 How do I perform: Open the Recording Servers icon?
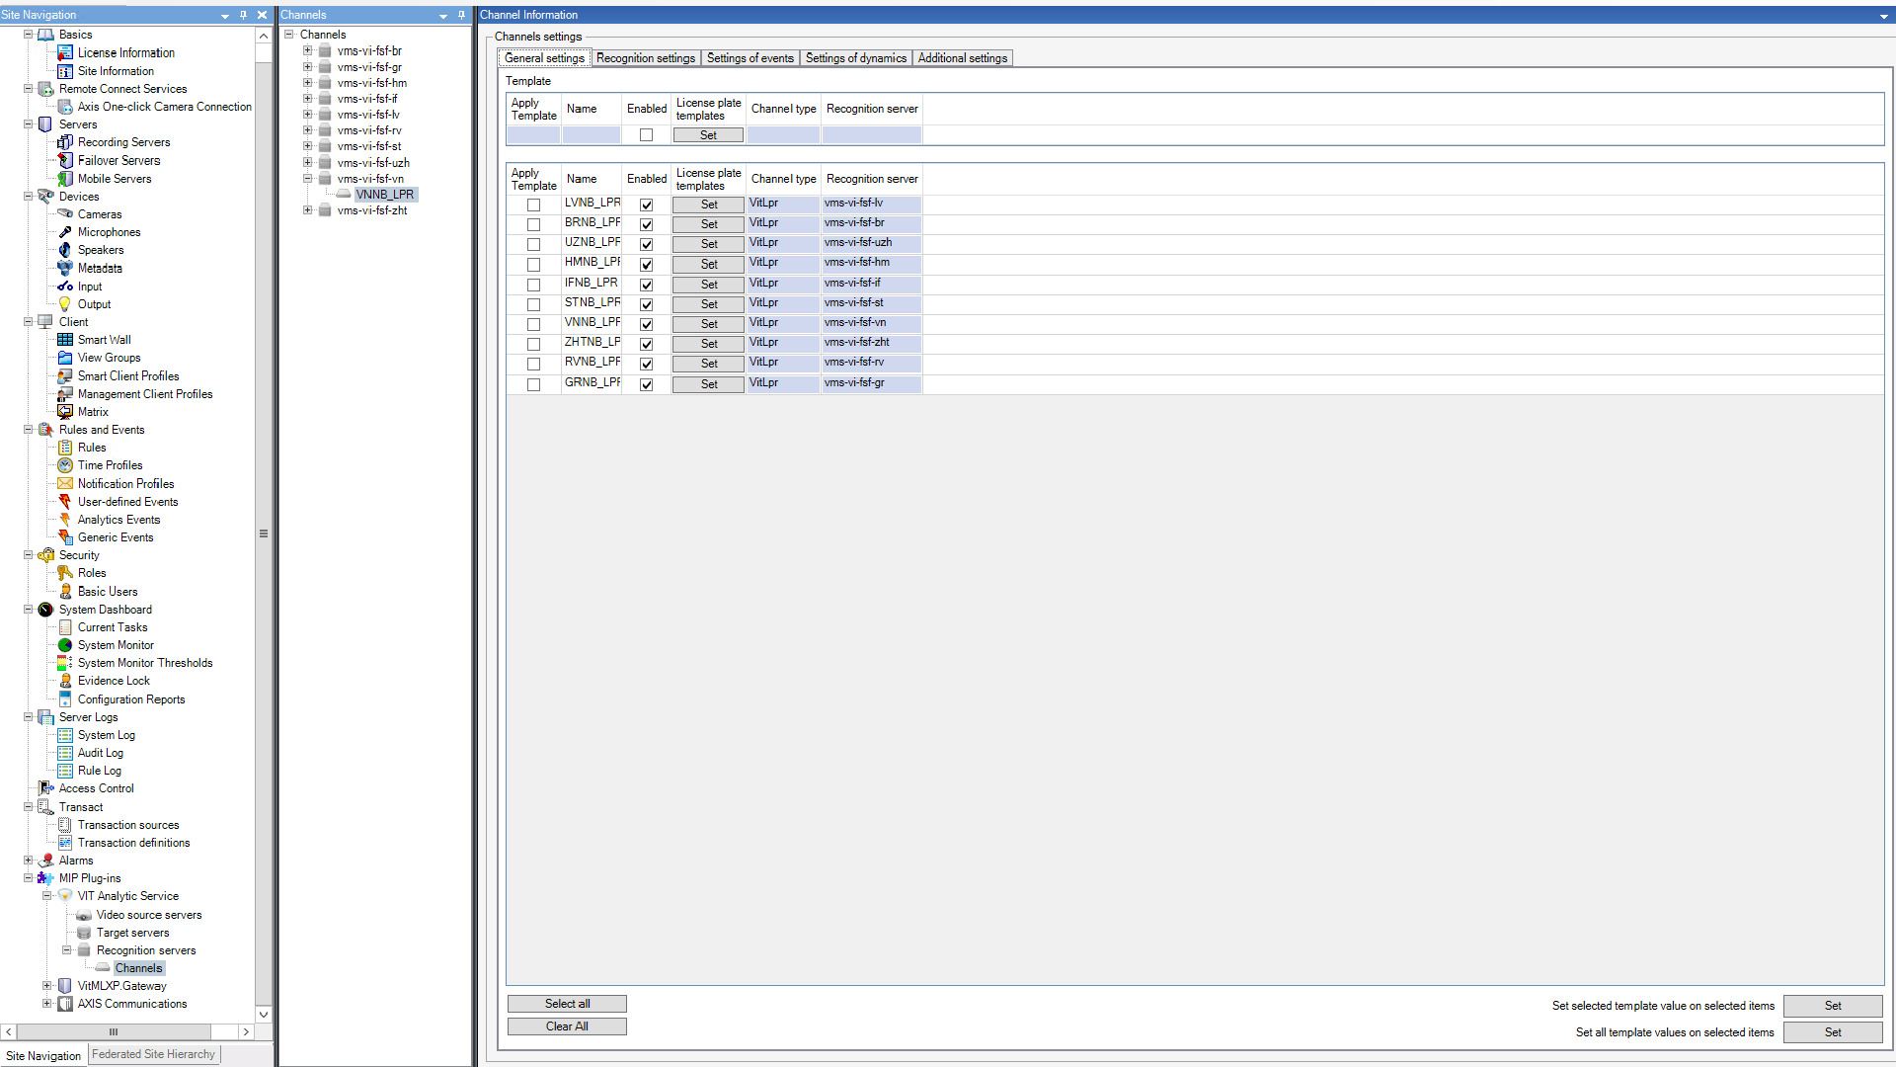pos(65,142)
